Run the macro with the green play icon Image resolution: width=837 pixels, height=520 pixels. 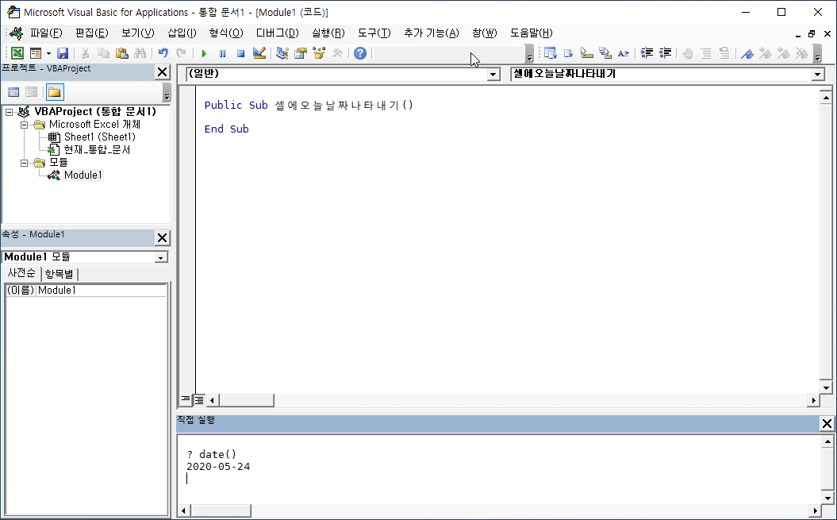click(x=204, y=53)
